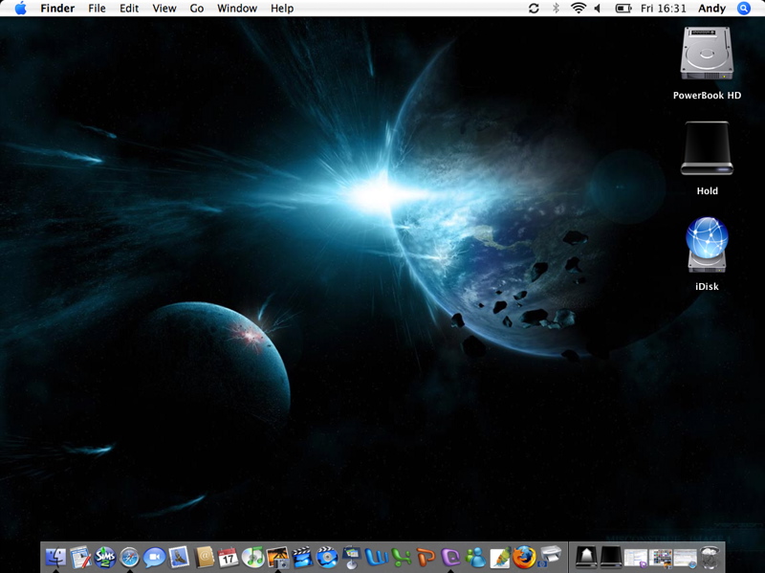Open the Mail stamp icon
This screenshot has height=573, width=765.
point(179,557)
